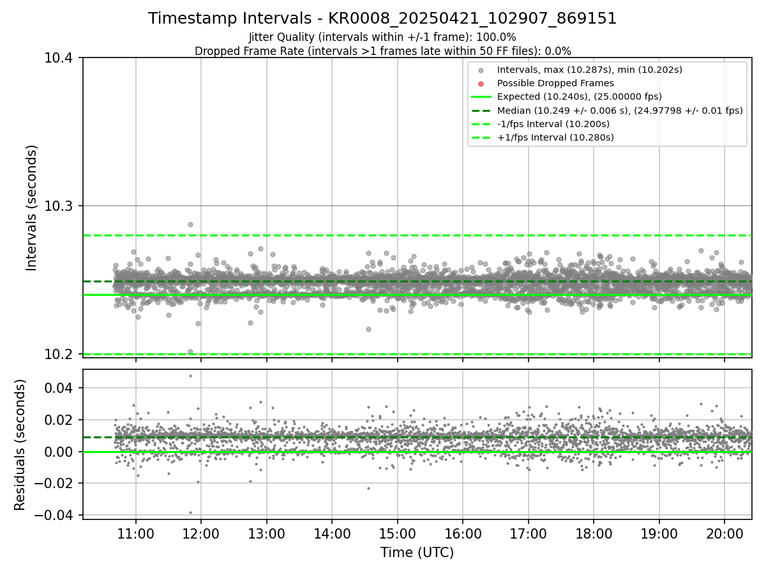Screen dimensions: 766x575
Task: Select legend entry 'Expected (10.240s), (25.00000 fps)'
Action: pos(580,96)
